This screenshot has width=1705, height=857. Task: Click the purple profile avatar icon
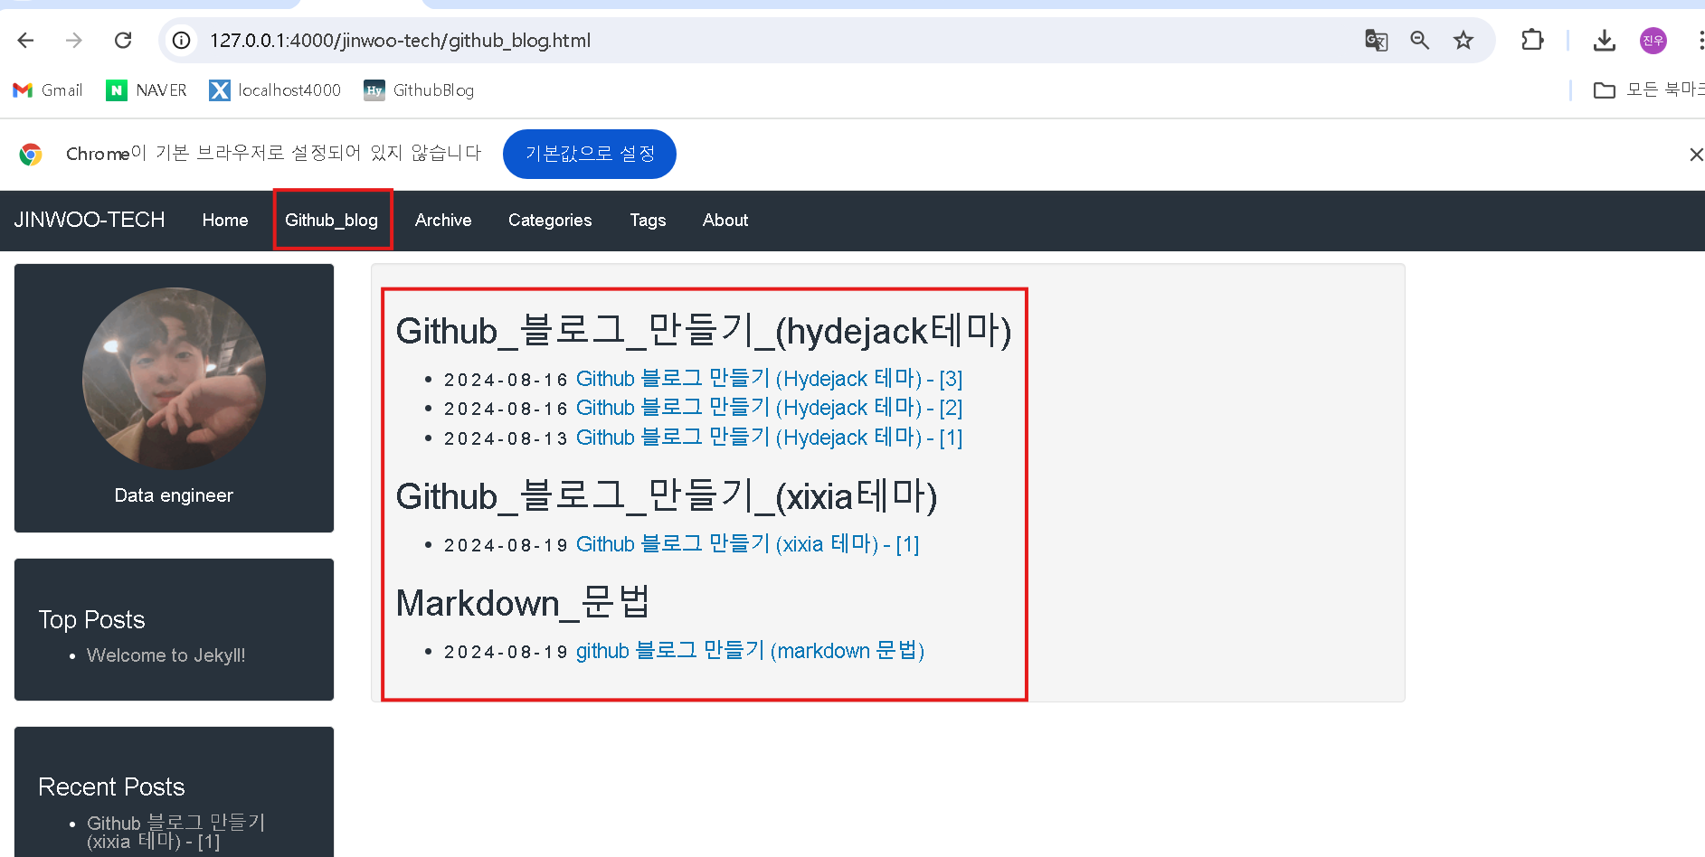click(x=1653, y=41)
